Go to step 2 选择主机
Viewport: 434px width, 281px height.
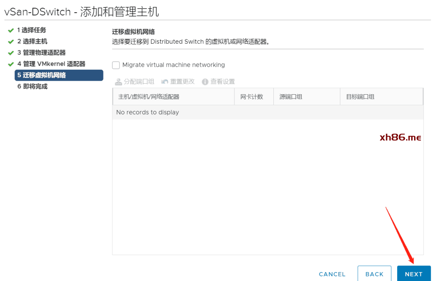click(x=32, y=42)
